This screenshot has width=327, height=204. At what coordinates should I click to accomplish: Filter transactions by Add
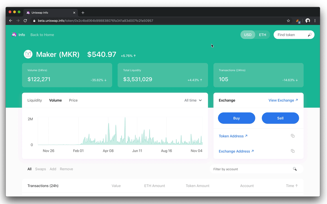53,169
